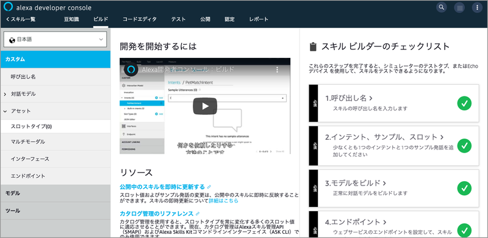Image resolution: width=488 pixels, height=238 pixels.
Task: Open the レポート tab
Action: click(259, 20)
